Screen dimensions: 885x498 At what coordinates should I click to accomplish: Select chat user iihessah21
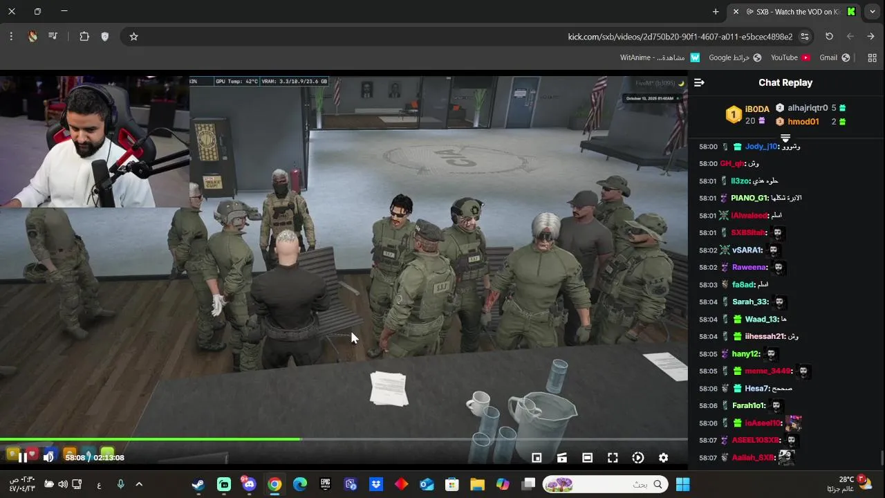[x=765, y=336]
